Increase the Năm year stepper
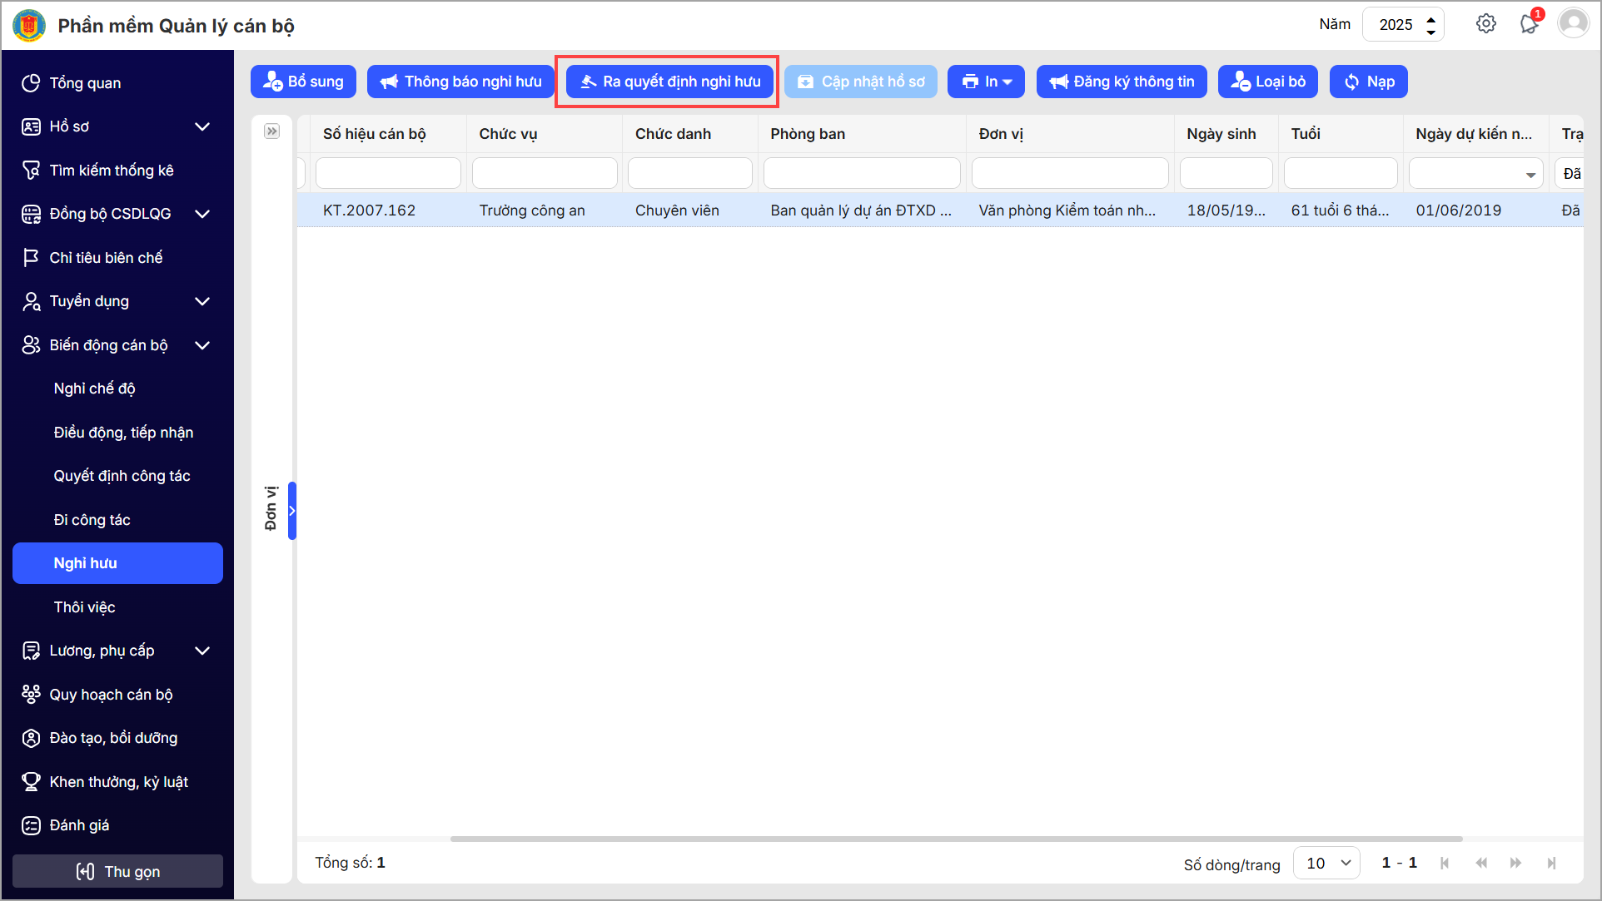1602x901 pixels. pyautogui.click(x=1431, y=18)
